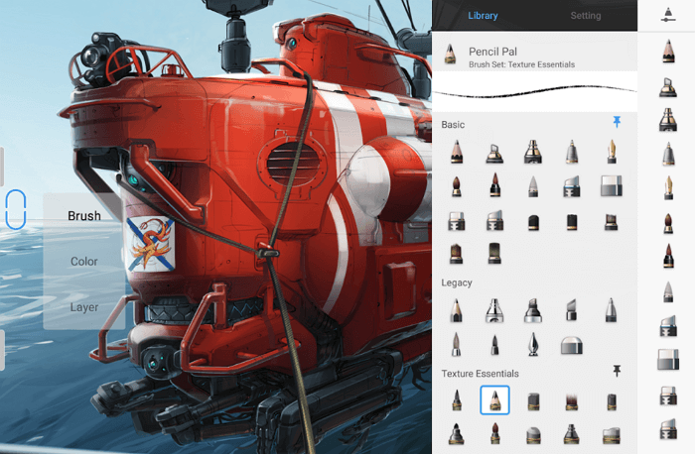Choose Layer in the popup menu
Image resolution: width=695 pixels, height=454 pixels.
(84, 307)
